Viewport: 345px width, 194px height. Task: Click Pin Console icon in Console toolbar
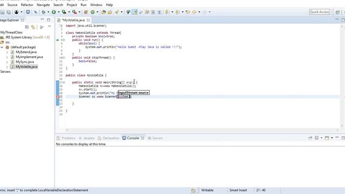[x=310, y=138]
